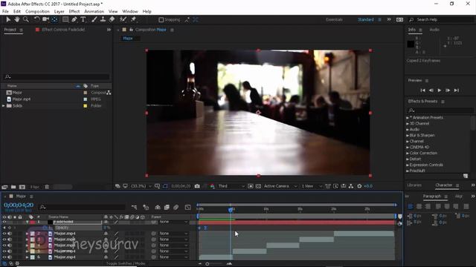
Task: Open the Layer menu
Action: [59, 12]
